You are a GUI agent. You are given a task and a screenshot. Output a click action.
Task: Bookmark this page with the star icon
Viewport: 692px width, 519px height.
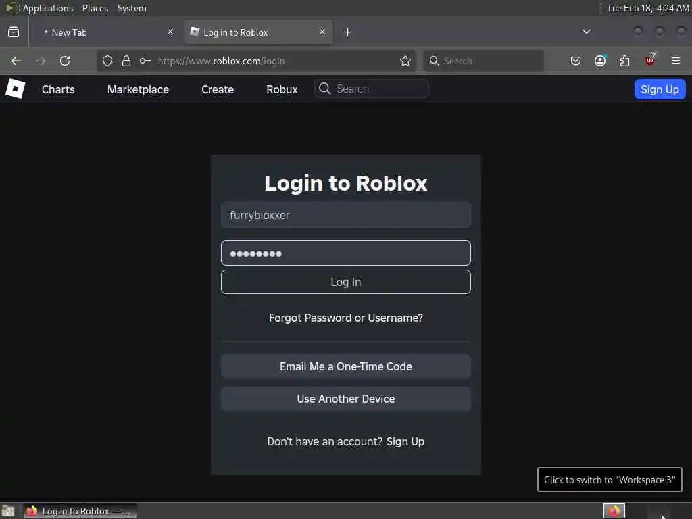(x=405, y=61)
